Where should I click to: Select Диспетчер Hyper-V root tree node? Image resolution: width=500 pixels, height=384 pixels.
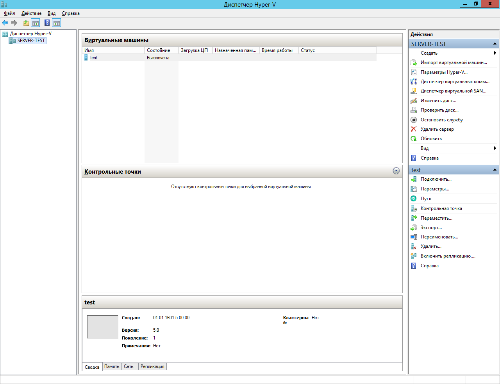click(31, 34)
